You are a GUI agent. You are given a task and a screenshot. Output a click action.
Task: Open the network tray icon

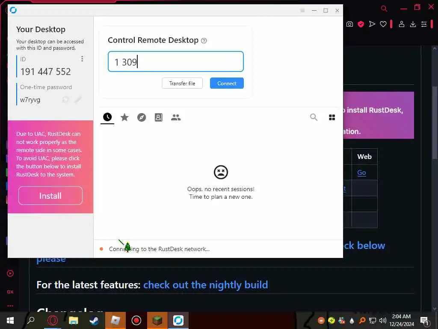tap(373, 320)
